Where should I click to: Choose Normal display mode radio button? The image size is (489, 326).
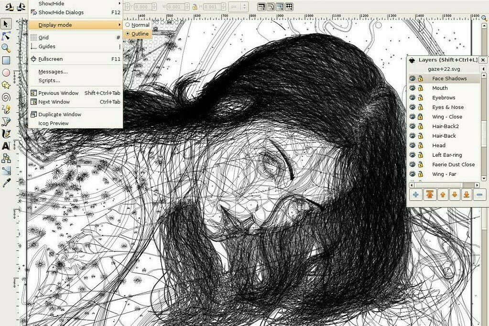(x=128, y=25)
